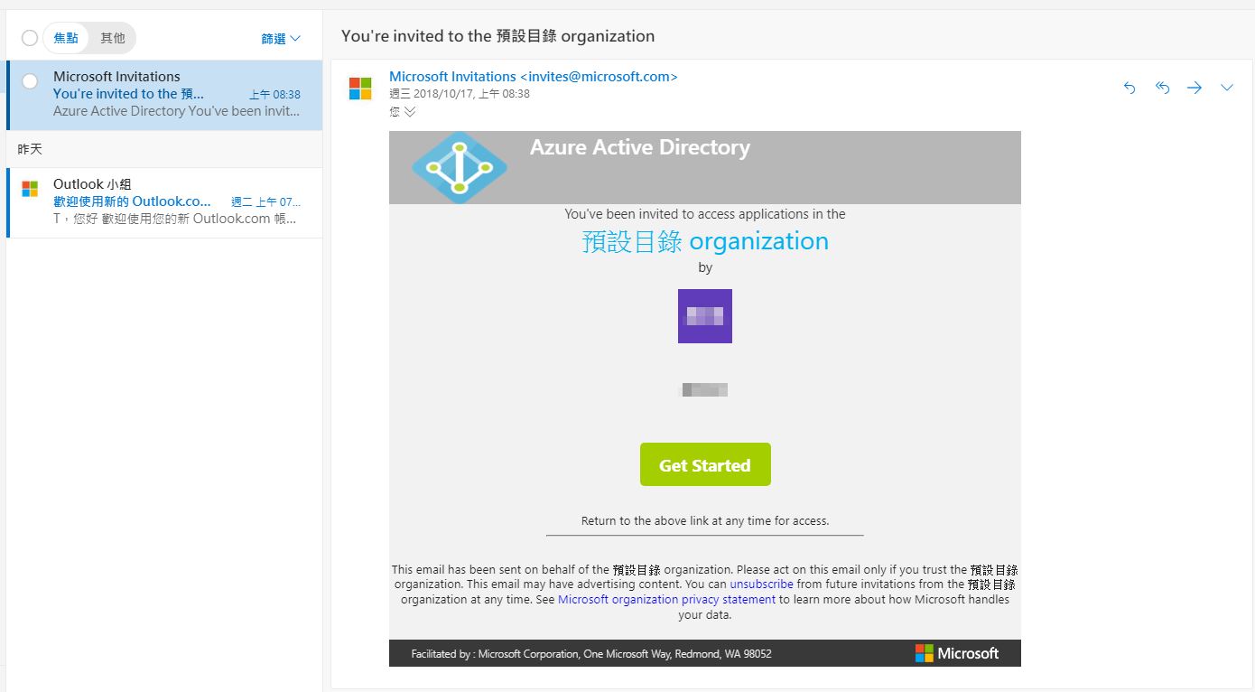Click the Microsoft logo in email footer

957,653
